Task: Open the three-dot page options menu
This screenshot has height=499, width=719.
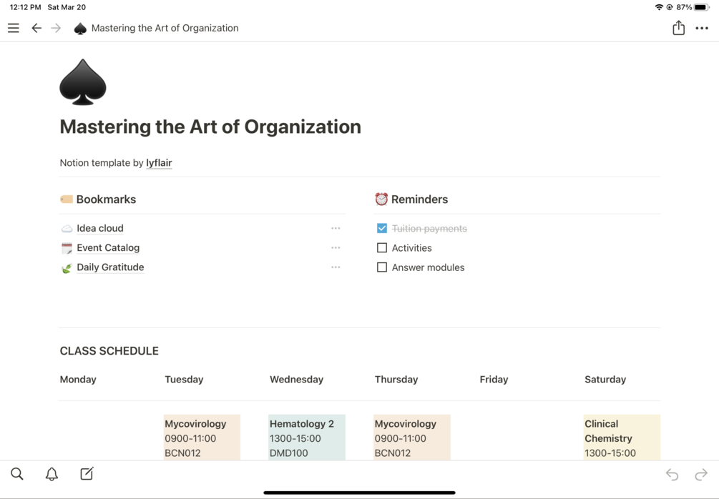Action: (702, 28)
